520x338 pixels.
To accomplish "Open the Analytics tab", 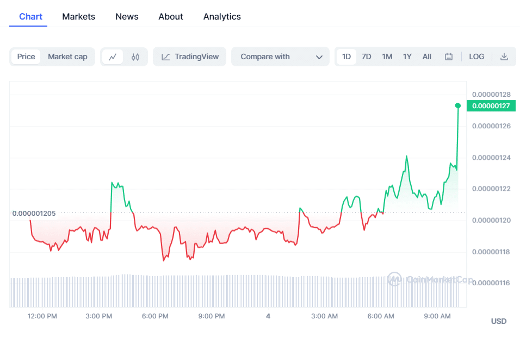I will coord(222,16).
